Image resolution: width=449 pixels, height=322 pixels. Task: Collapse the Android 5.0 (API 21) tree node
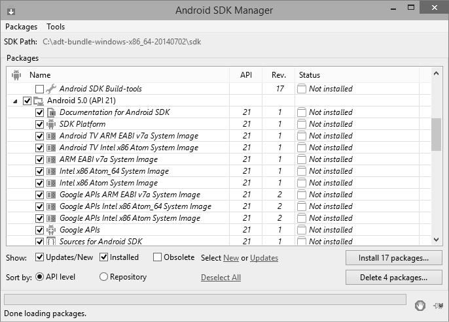pyautogui.click(x=15, y=101)
